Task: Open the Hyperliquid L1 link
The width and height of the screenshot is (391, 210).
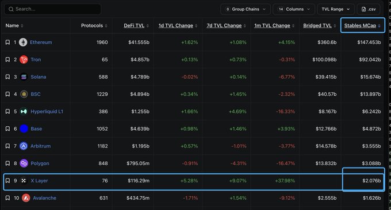Action: pos(47,111)
